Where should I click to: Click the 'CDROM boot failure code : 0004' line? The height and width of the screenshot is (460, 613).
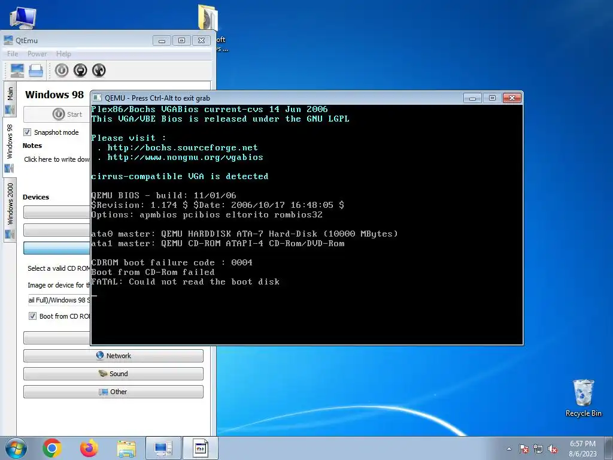click(x=172, y=262)
